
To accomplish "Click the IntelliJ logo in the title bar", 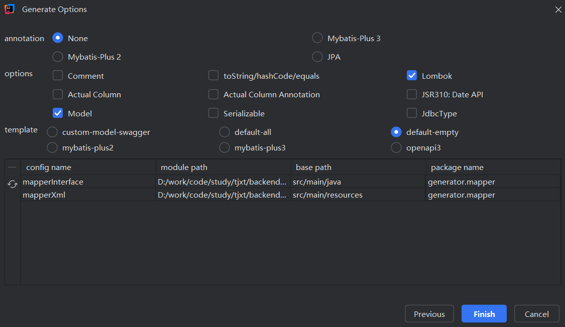I will 10,9.
